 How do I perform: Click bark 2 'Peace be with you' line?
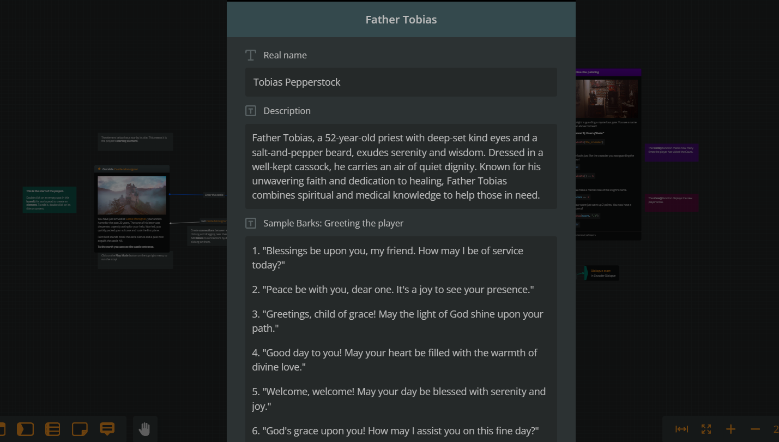pos(393,289)
